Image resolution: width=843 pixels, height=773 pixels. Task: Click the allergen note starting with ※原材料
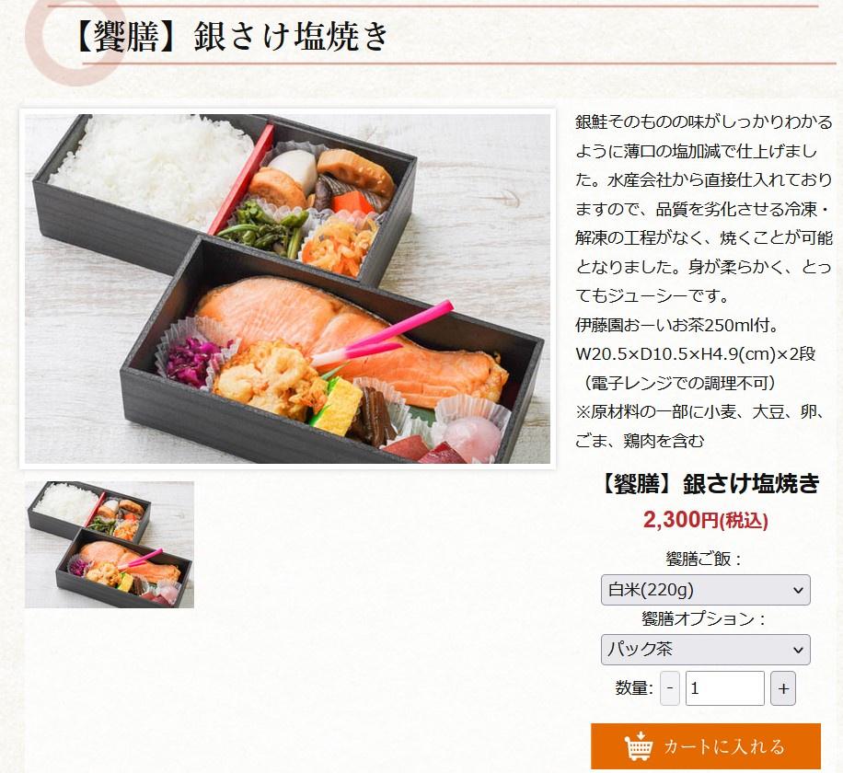tap(700, 426)
